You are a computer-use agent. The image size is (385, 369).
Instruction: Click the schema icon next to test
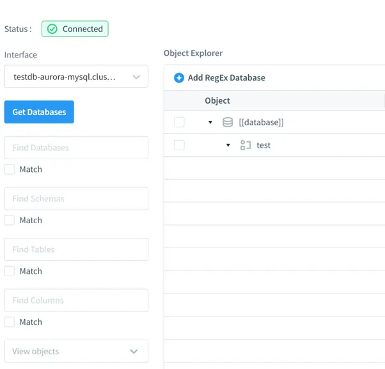click(x=246, y=145)
